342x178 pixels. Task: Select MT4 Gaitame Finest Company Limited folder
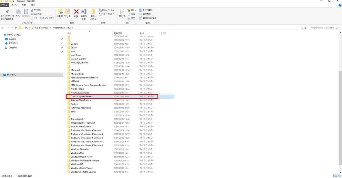[88, 85]
